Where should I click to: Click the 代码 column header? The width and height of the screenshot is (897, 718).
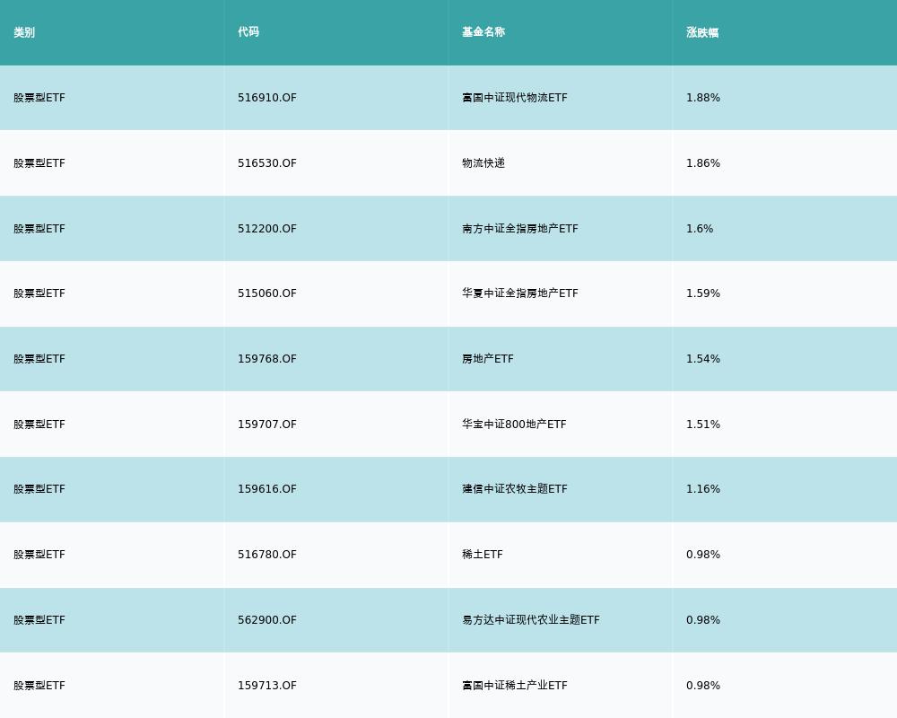click(248, 32)
